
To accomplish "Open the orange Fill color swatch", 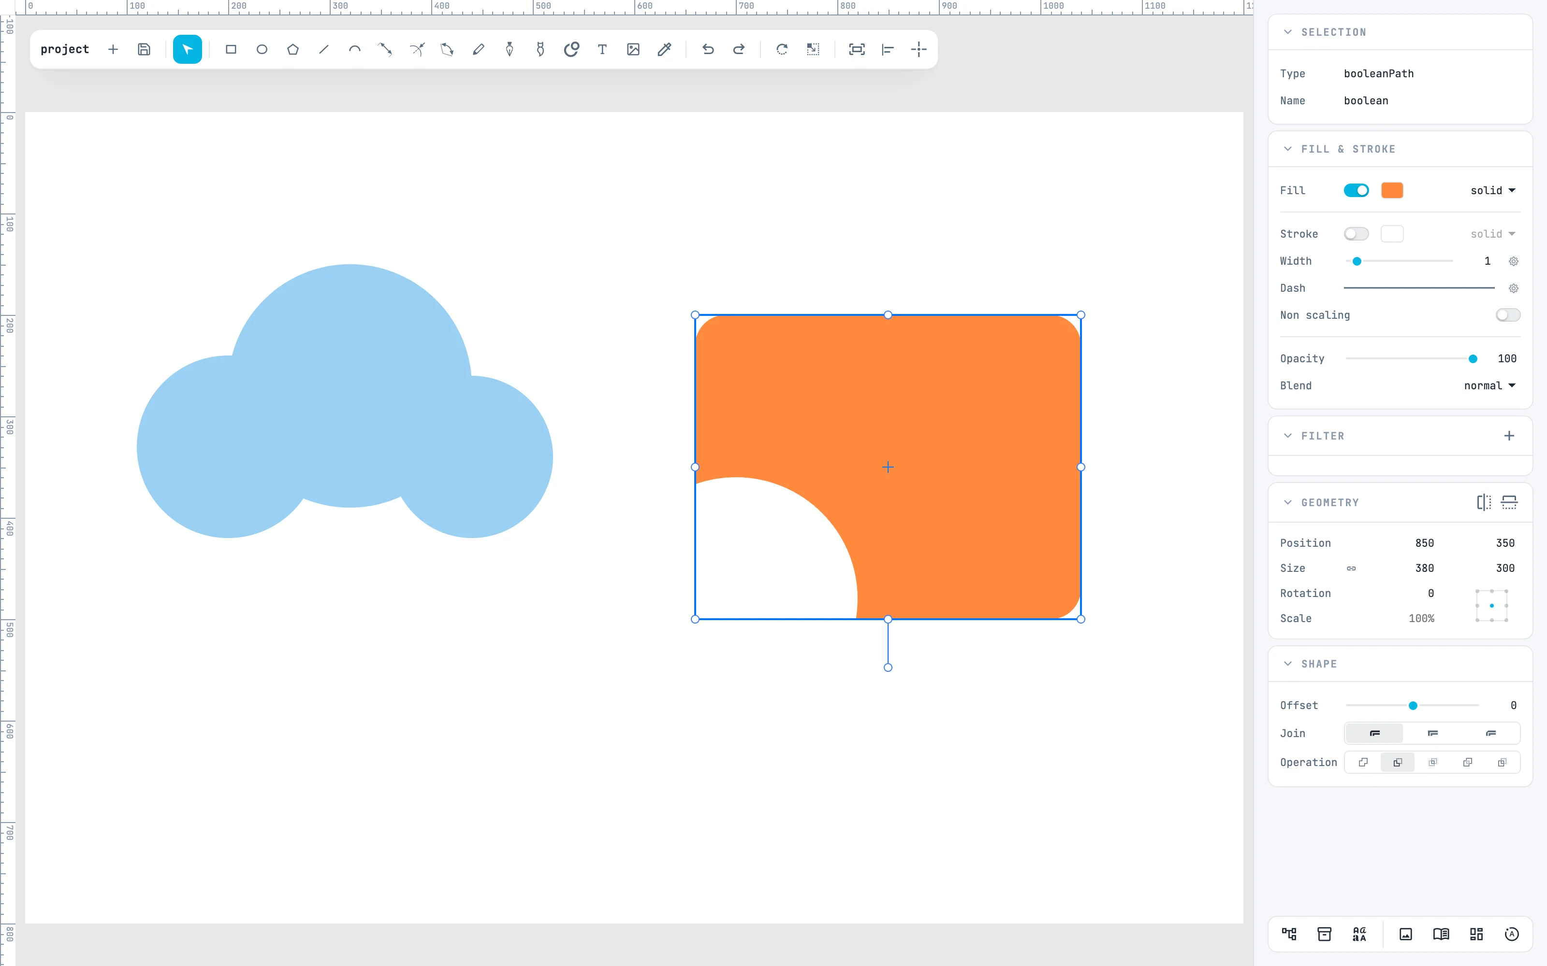I will (x=1392, y=190).
